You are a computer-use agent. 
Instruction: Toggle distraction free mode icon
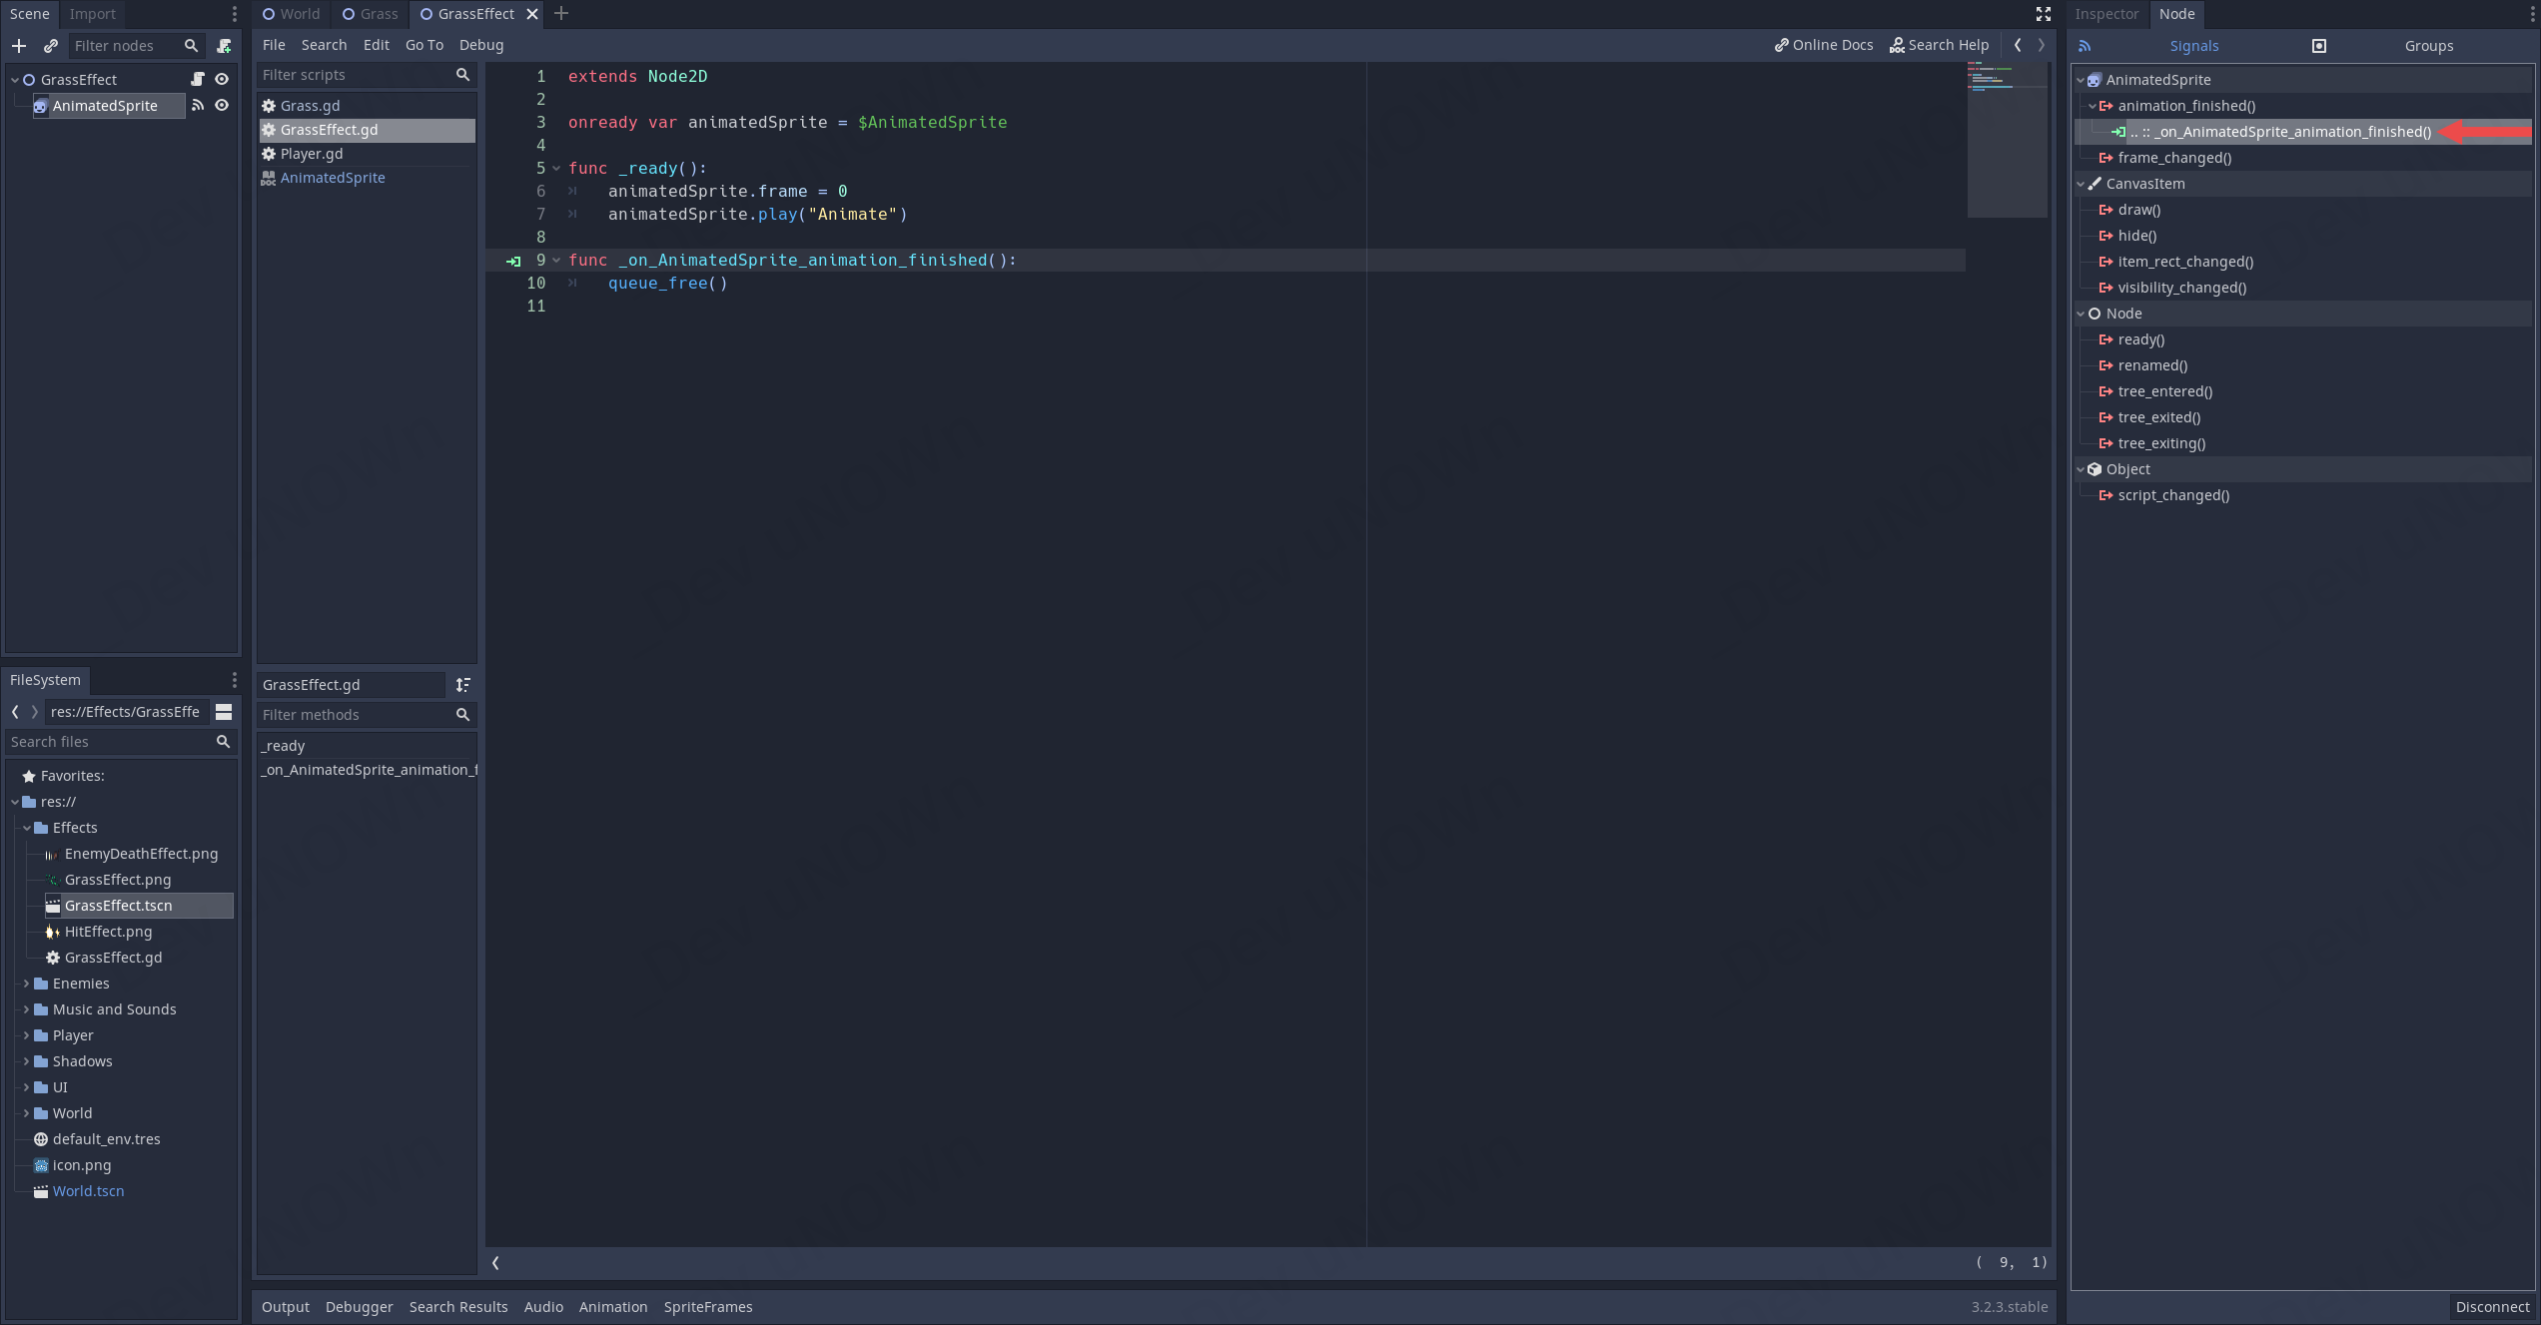(x=2044, y=14)
